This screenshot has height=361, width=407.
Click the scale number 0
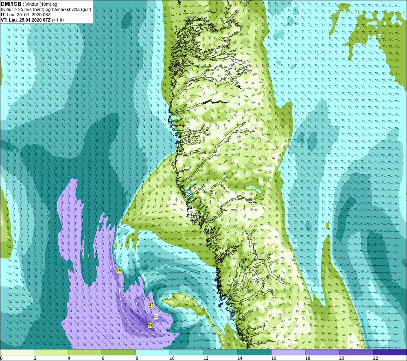[1, 358]
